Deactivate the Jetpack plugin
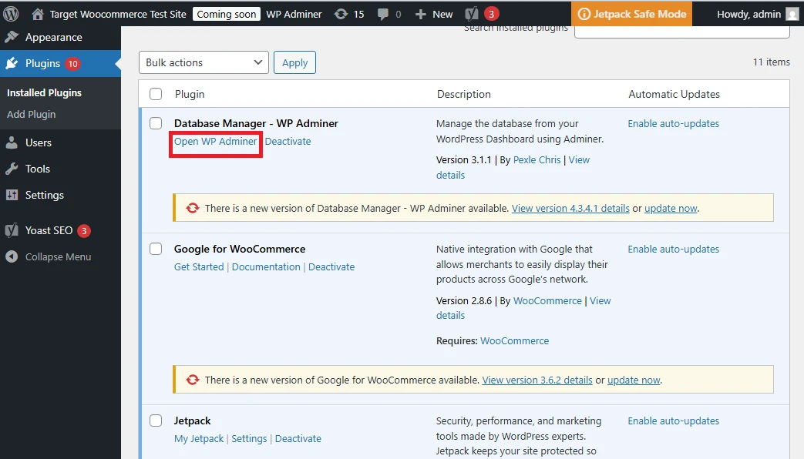This screenshot has width=804, height=459. 298,438
